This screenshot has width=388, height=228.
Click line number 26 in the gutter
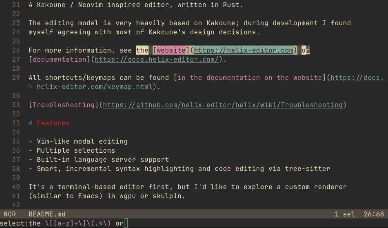[x=16, y=50]
